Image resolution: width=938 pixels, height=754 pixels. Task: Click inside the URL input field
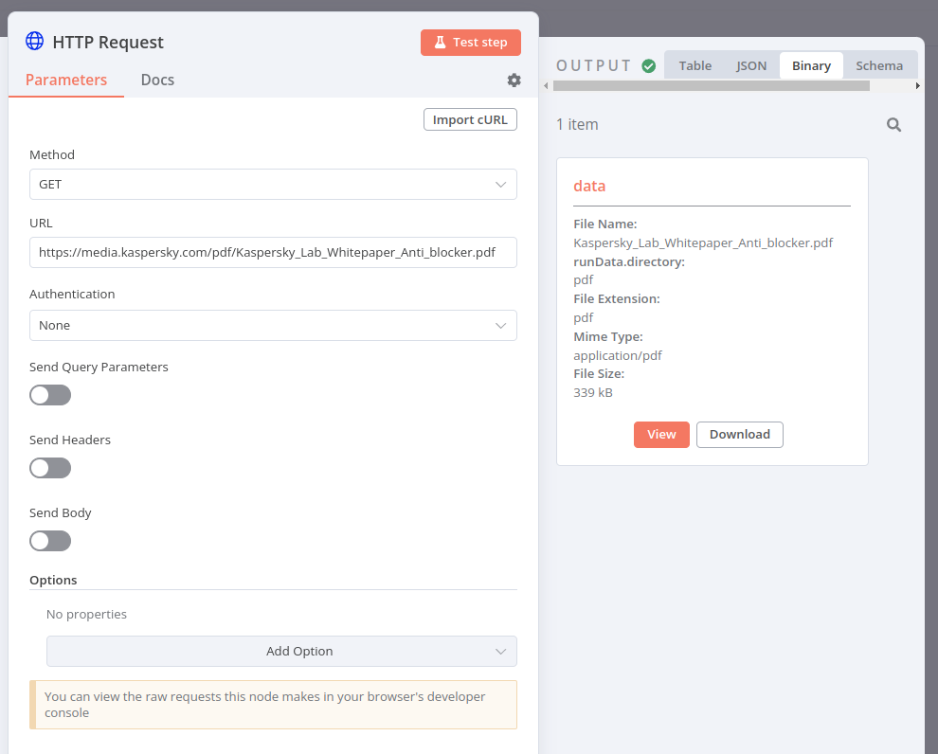273,252
